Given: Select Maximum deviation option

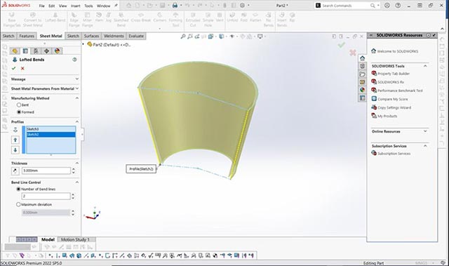Looking at the screenshot, I should pyautogui.click(x=19, y=204).
